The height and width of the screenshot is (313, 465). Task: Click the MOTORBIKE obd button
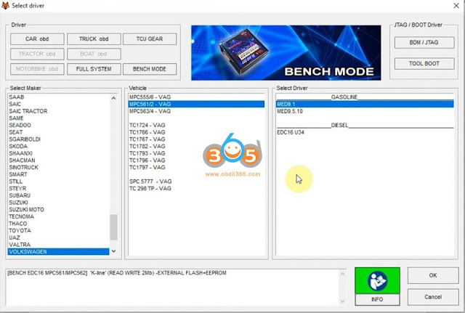[37, 69]
